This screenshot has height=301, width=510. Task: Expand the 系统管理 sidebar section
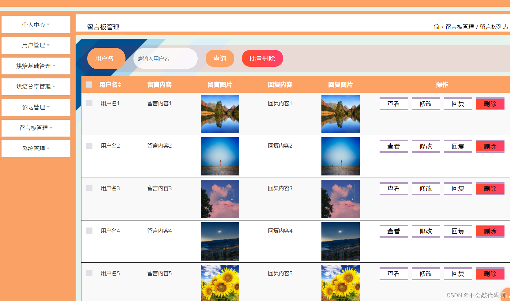36,149
